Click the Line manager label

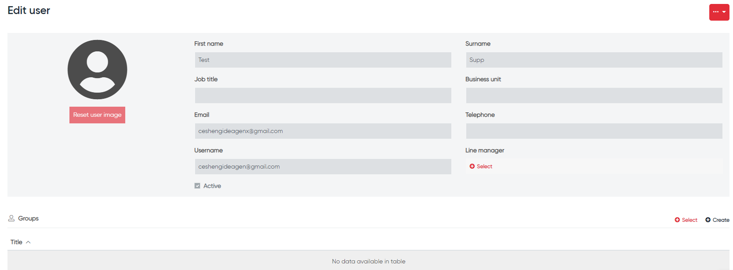point(485,150)
